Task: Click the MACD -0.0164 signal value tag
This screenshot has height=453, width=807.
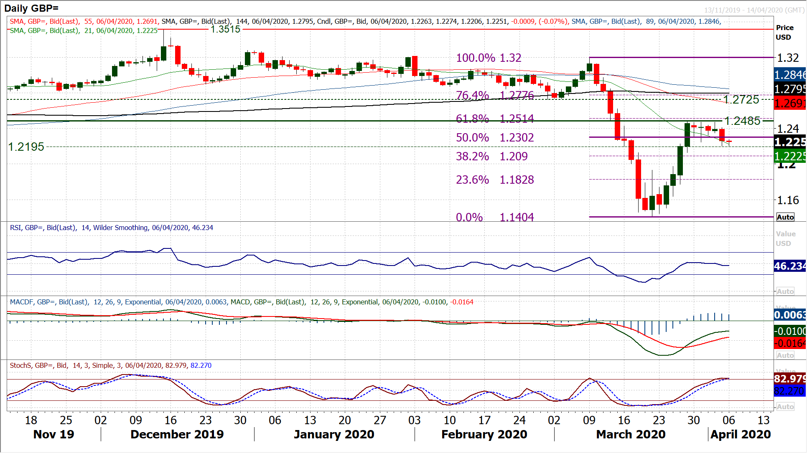Action: coord(789,343)
